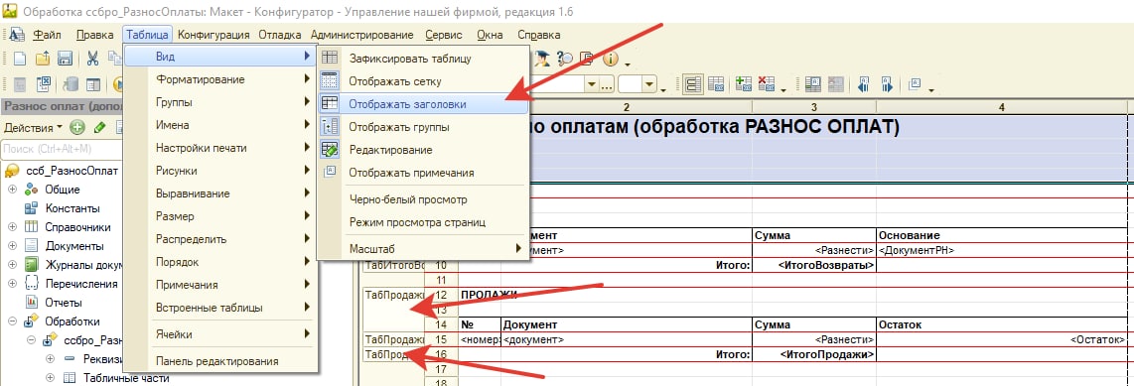This screenshot has width=1134, height=386.
Task: Click the New document icon
Action: click(x=20, y=59)
